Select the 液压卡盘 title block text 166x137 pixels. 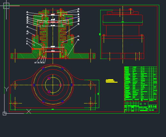pos(153,107)
